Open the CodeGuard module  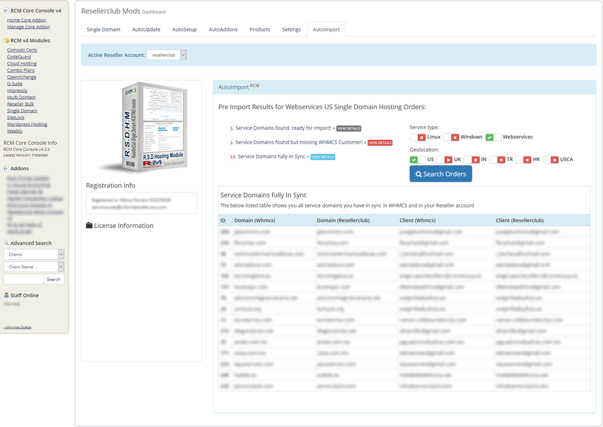click(x=19, y=57)
